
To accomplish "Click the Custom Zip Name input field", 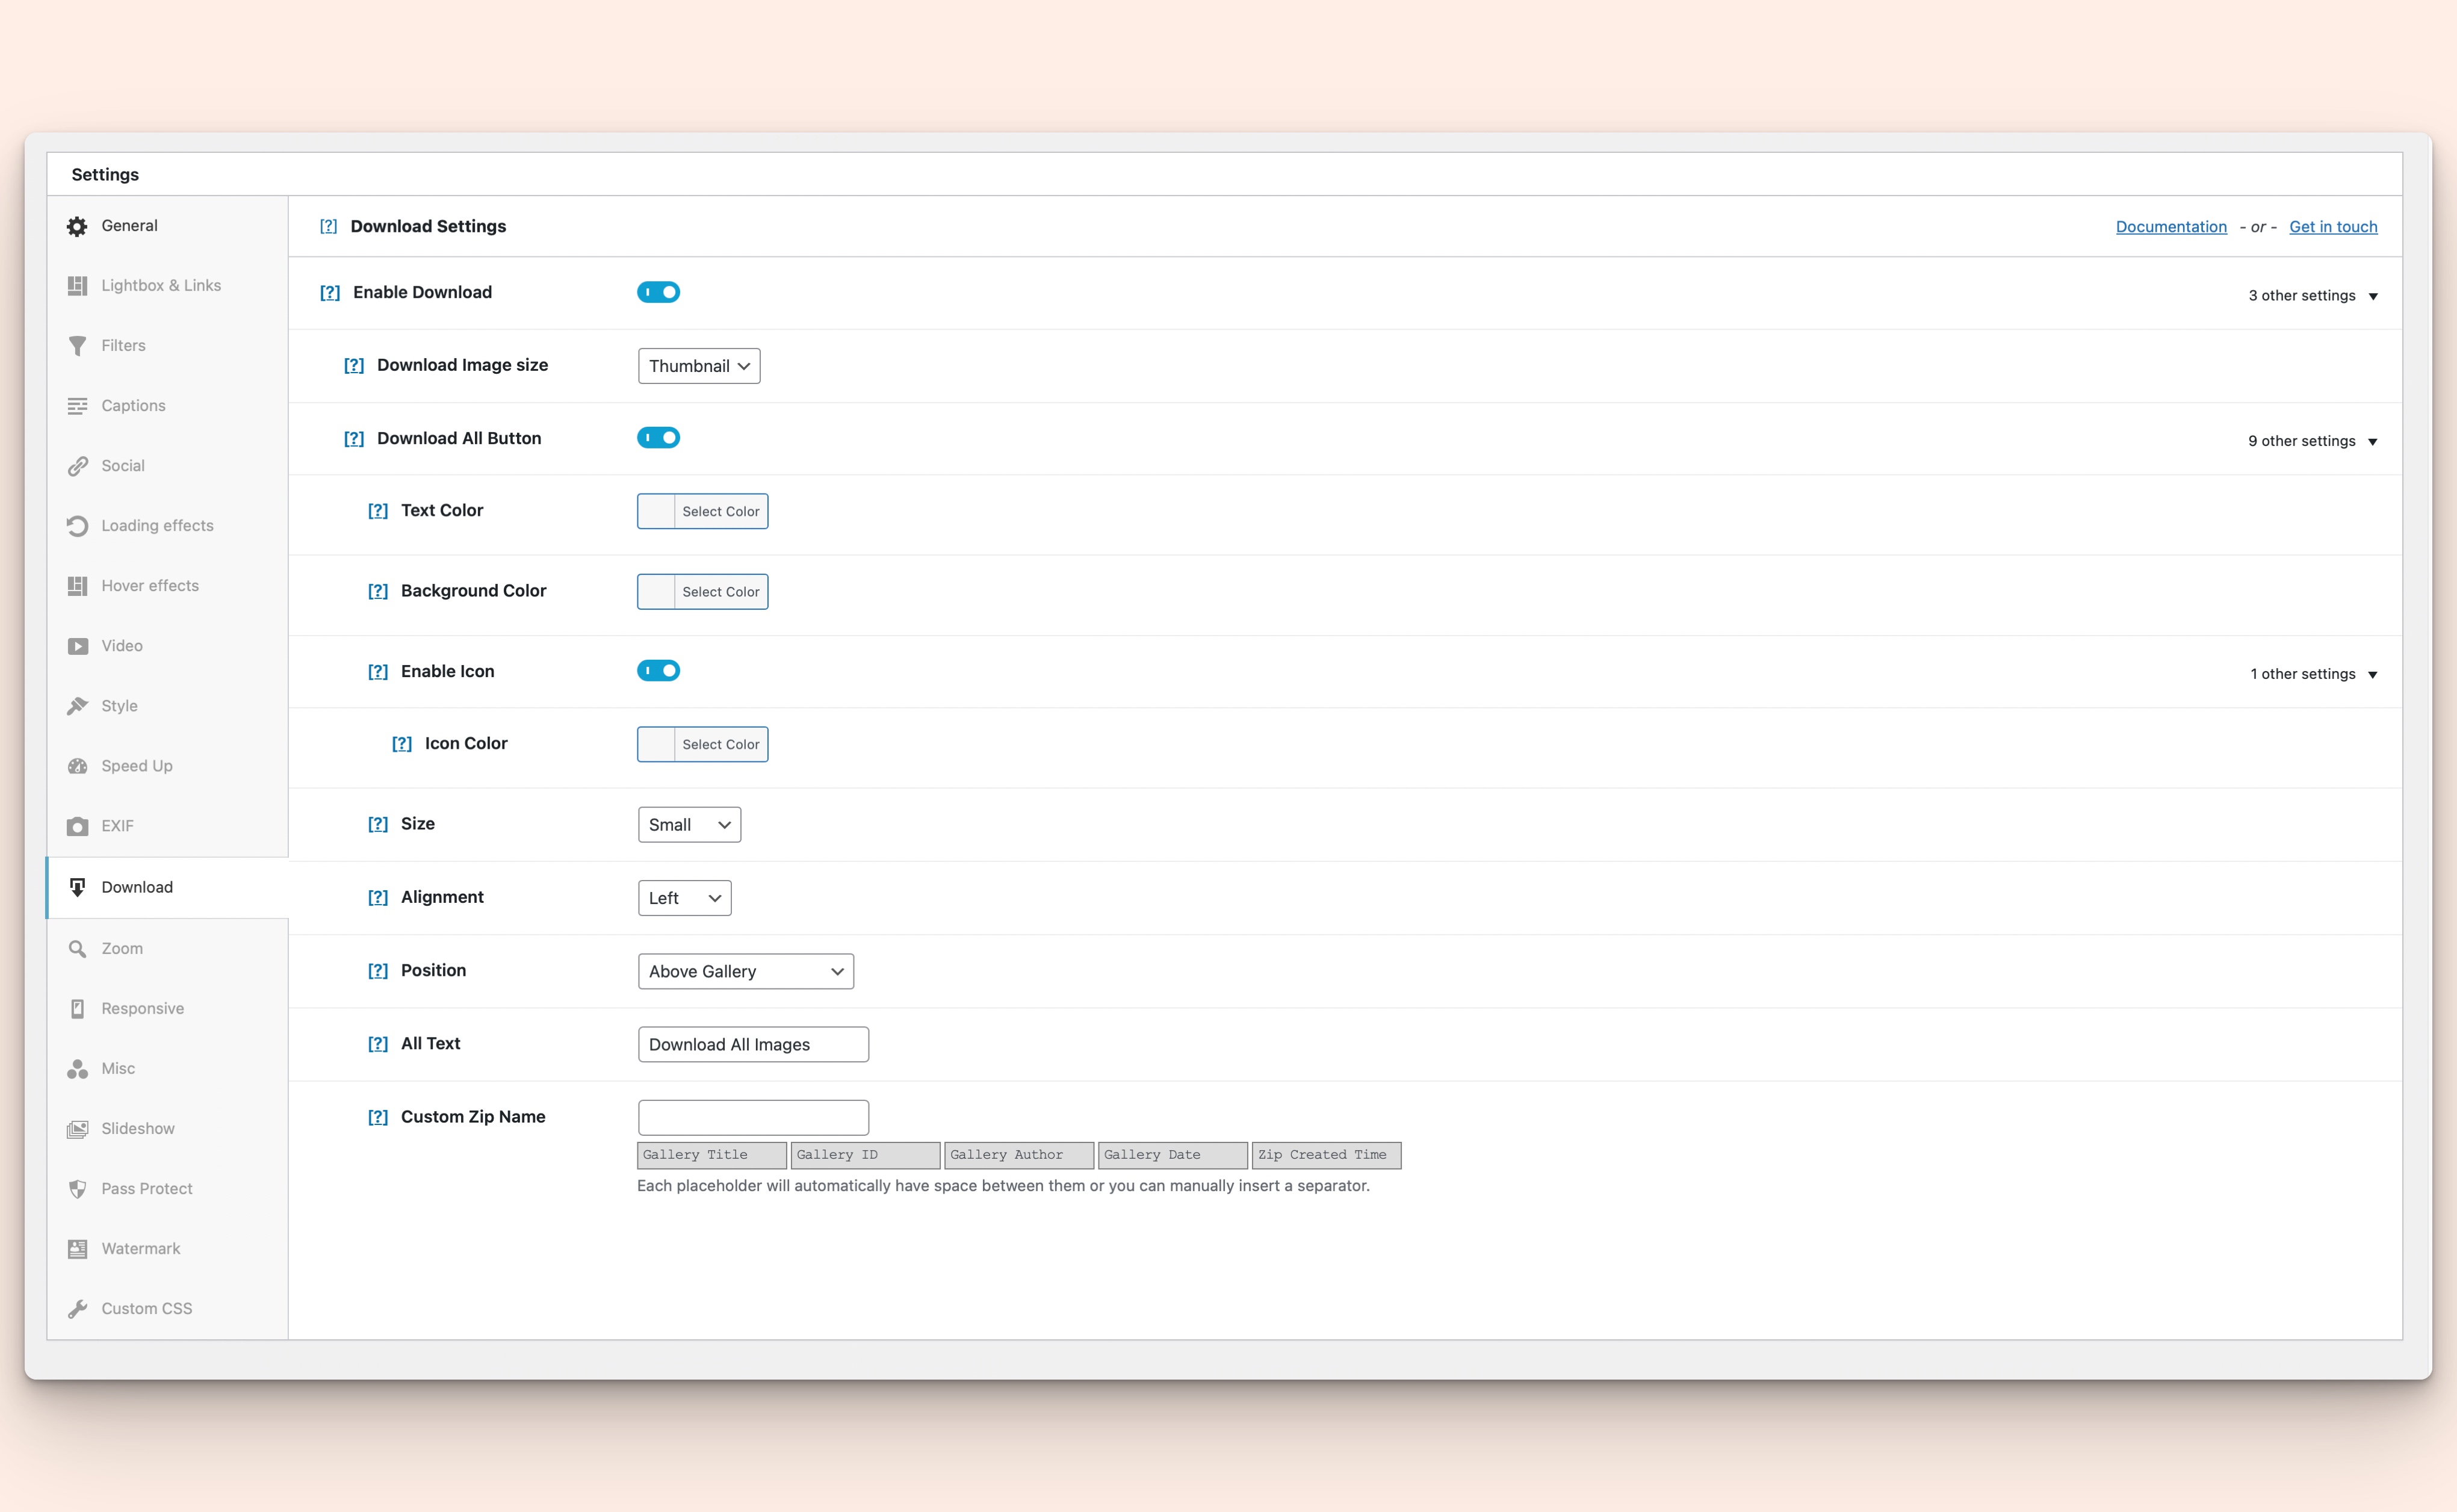I will [x=753, y=1118].
